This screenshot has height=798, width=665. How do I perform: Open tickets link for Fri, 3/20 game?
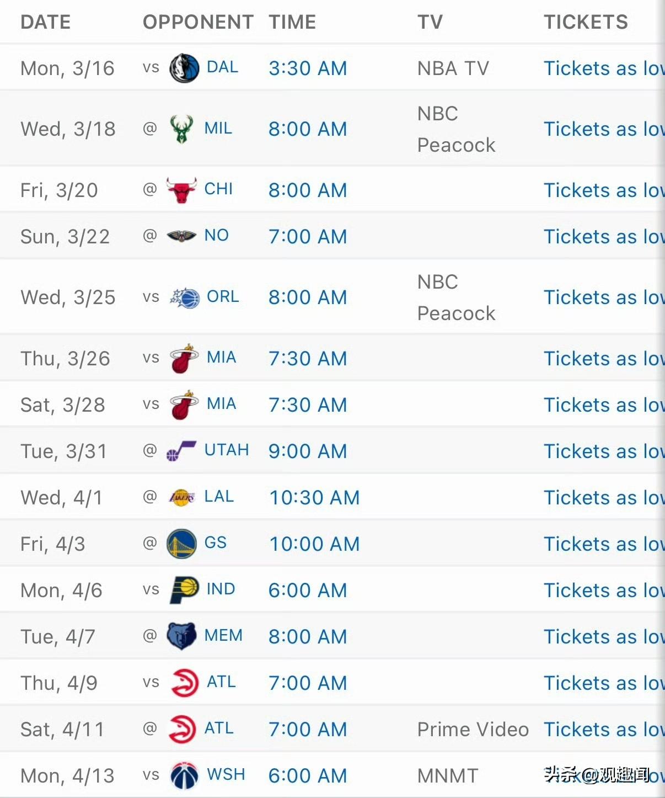pos(604,190)
